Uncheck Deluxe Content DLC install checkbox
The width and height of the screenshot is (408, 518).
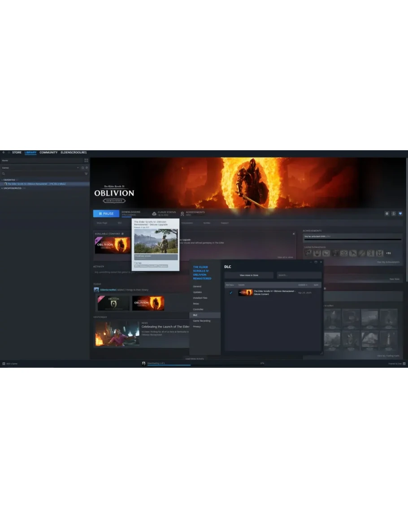231,292
